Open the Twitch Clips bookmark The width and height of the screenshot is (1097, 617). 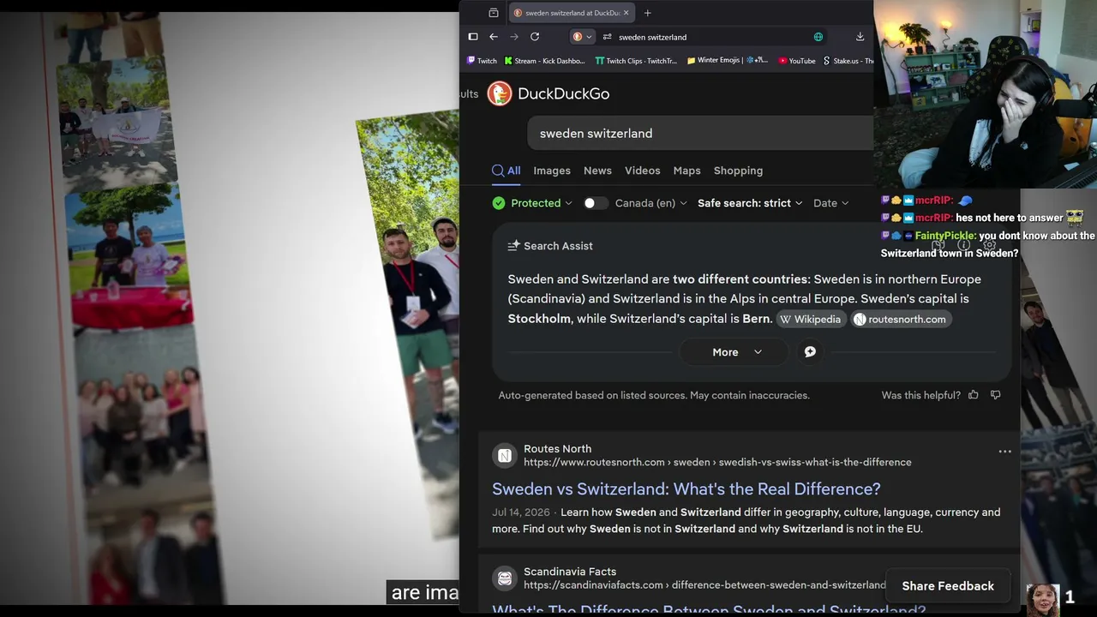tap(637, 61)
